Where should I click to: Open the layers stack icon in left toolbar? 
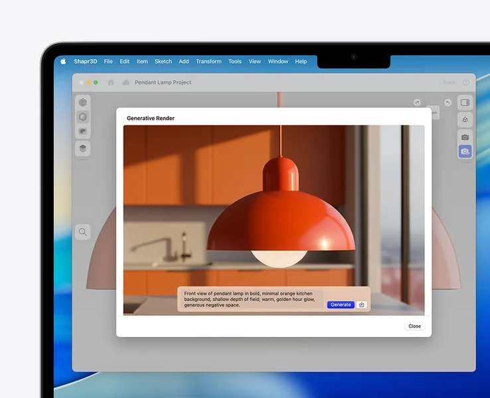coord(83,147)
